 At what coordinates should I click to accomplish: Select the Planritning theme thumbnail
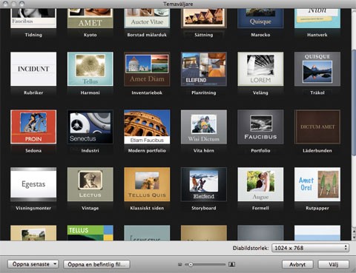click(204, 69)
